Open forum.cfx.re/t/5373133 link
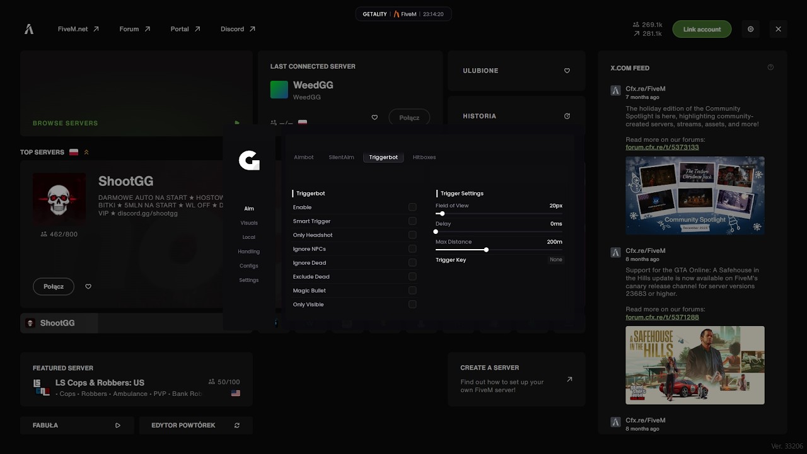 click(x=662, y=148)
